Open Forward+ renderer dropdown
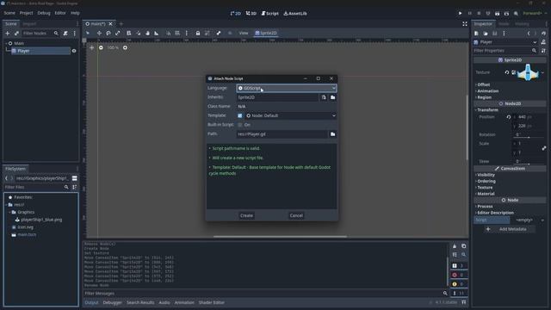This screenshot has height=310, width=551. [x=535, y=14]
